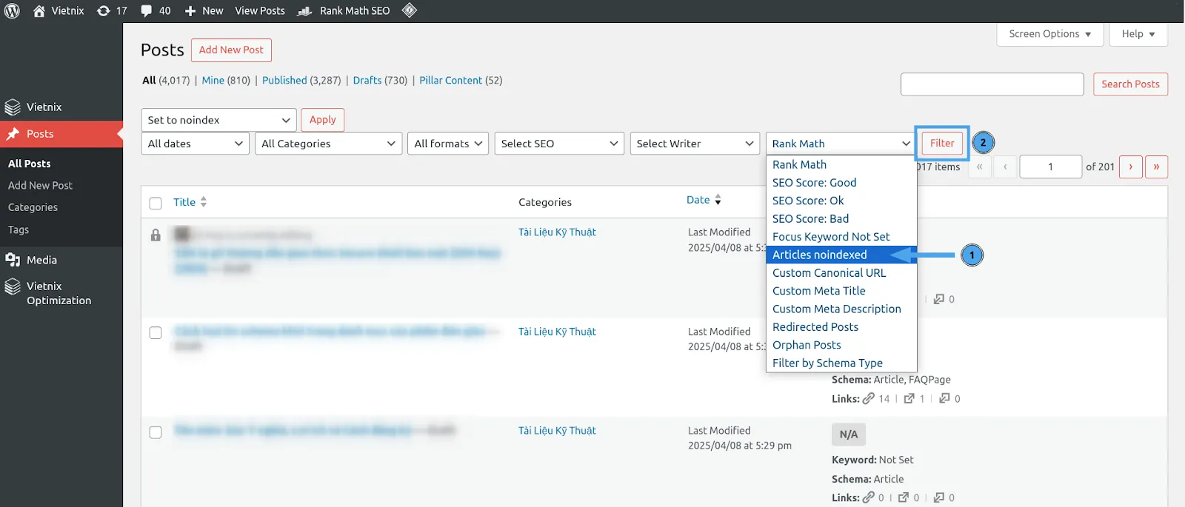This screenshot has height=507, width=1185.
Task: Click the Title column sort arrows
Action: (204, 201)
